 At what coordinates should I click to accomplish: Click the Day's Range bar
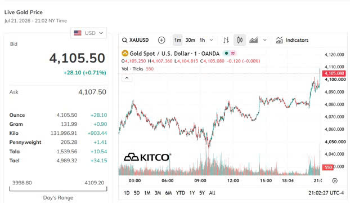[x=58, y=189]
